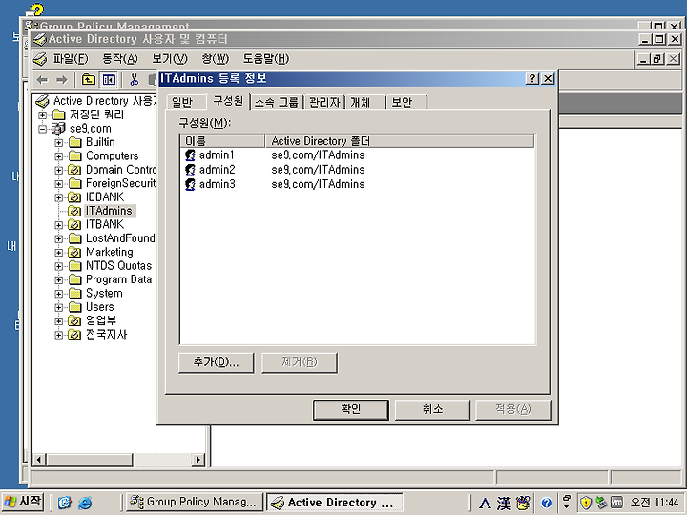The image size is (687, 515).
Task: Open Internet Explorer from quick launch
Action: 85,503
